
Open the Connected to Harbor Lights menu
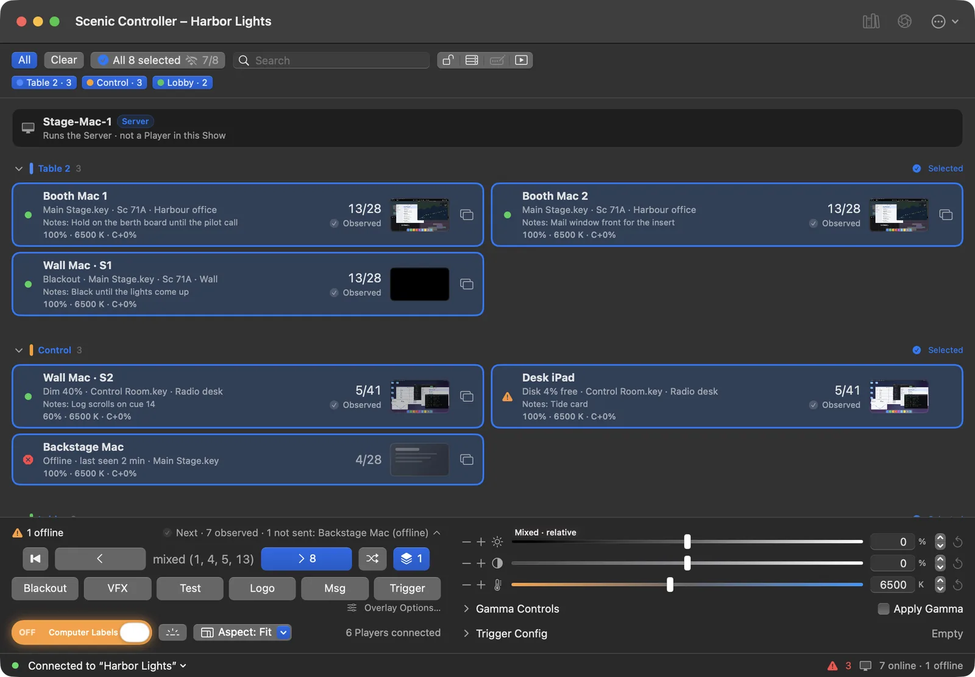[x=107, y=666]
